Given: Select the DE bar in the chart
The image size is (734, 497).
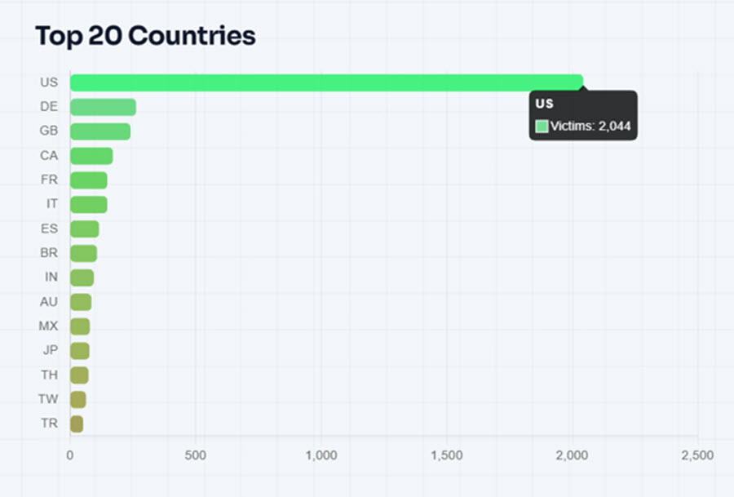Looking at the screenshot, I should [103, 107].
